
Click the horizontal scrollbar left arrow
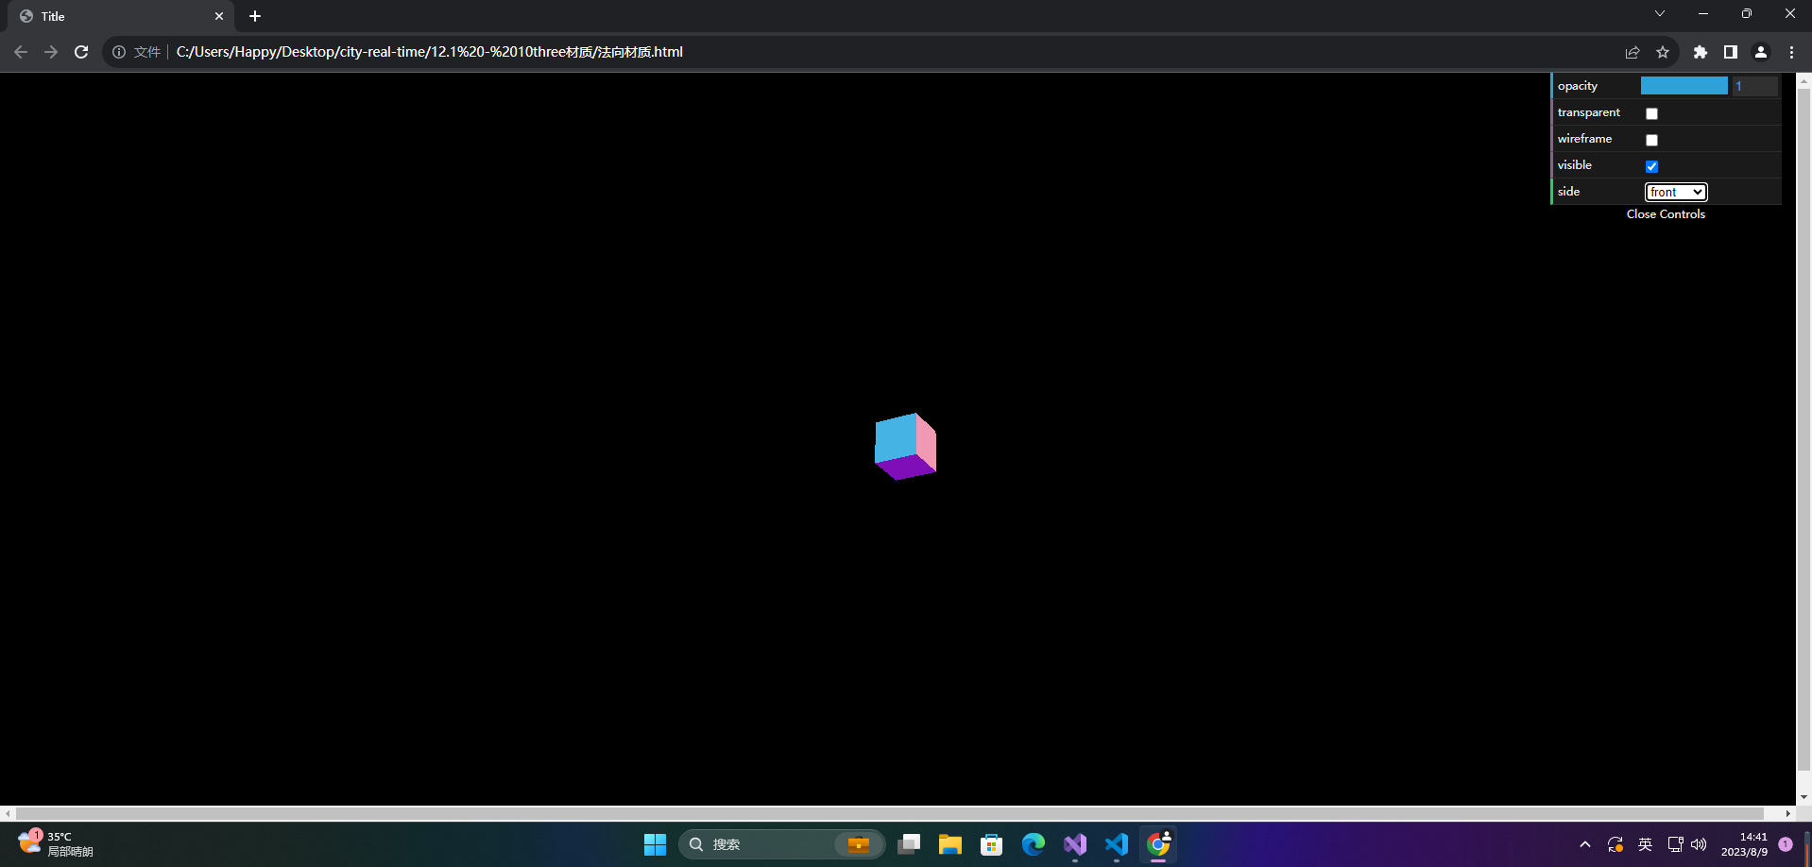[8, 813]
